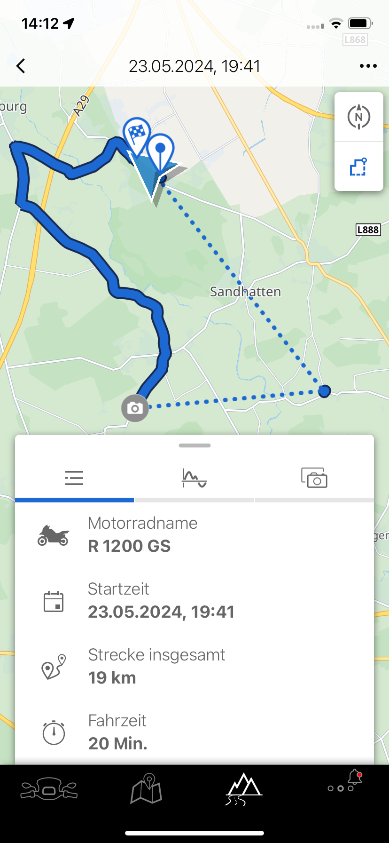Tap the compass north orientation button

359,117
